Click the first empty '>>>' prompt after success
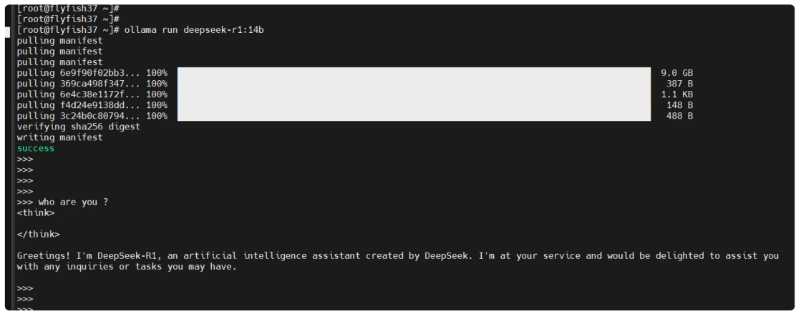This screenshot has height=314, width=801. point(25,160)
